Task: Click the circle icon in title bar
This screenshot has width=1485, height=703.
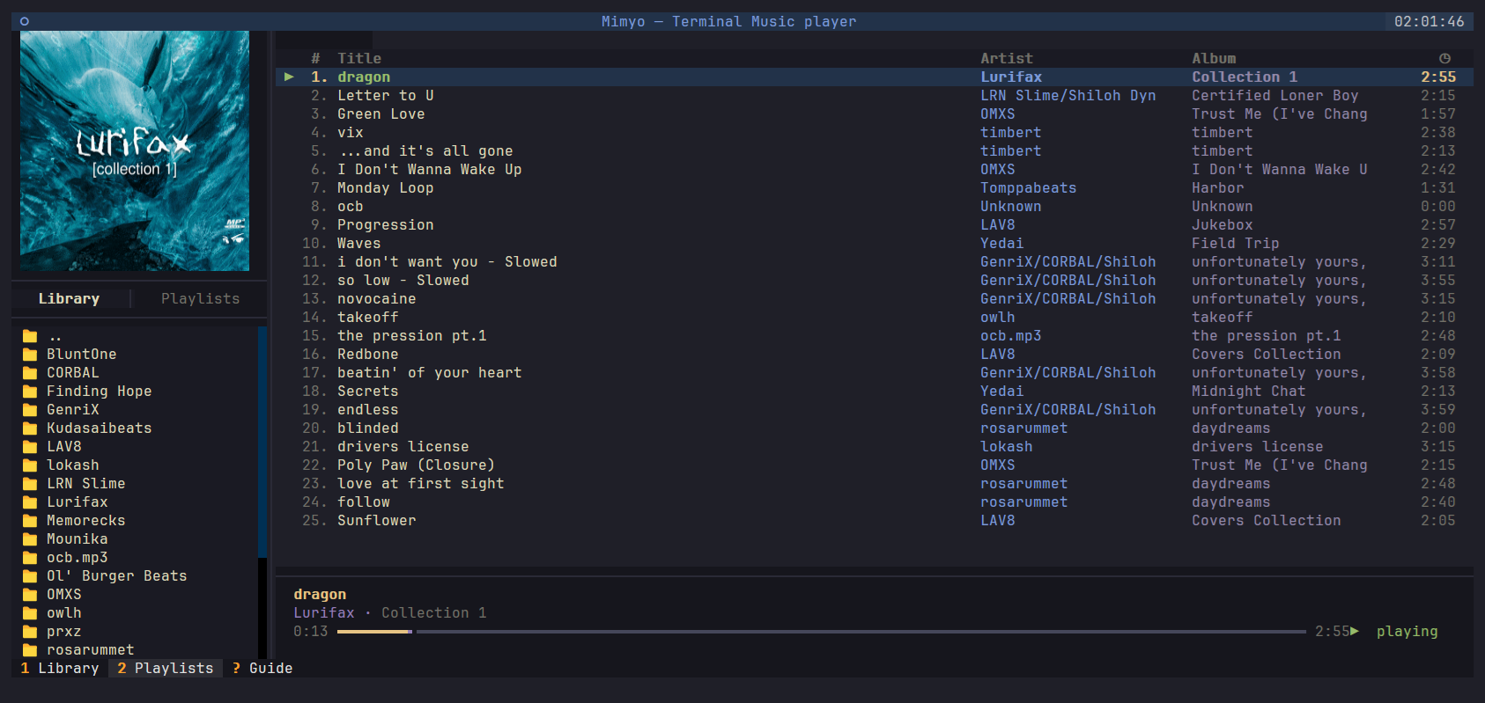Action: point(25,21)
